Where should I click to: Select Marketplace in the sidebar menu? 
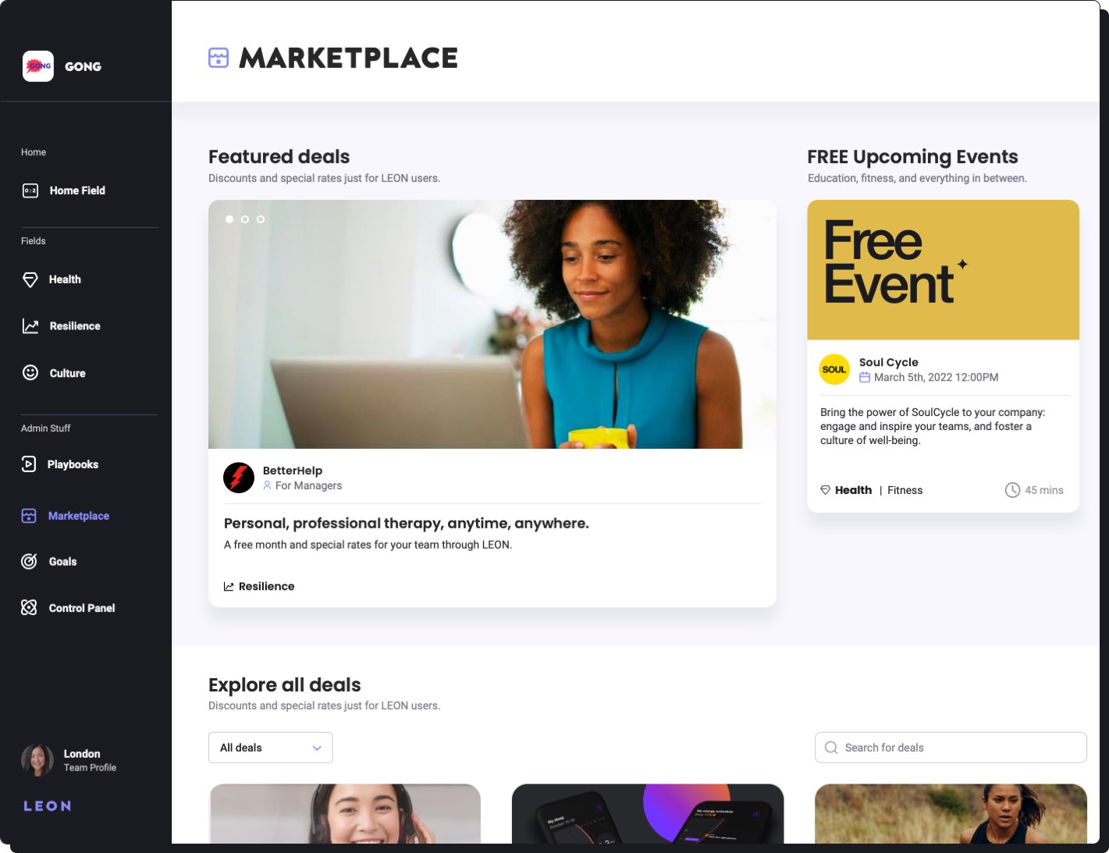78,516
